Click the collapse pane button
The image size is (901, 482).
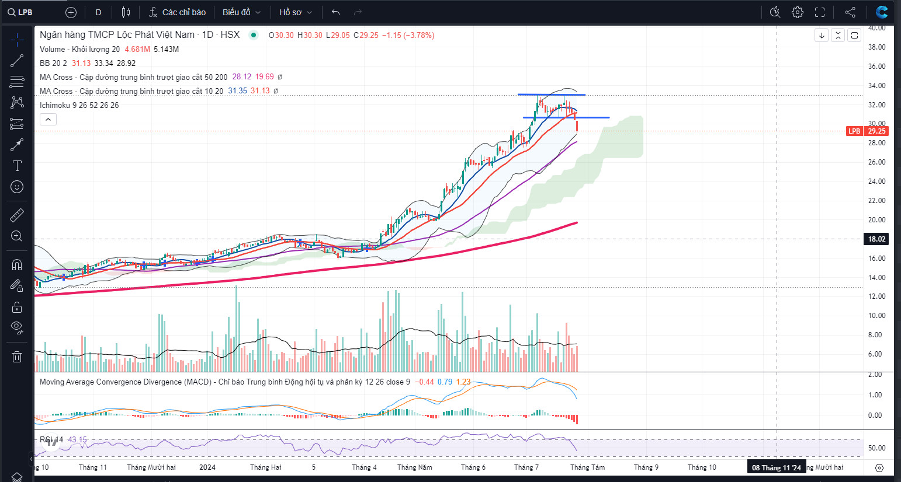point(838,36)
